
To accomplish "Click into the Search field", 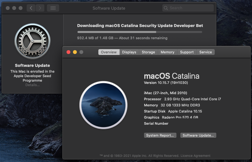I will (x=188, y=8).
